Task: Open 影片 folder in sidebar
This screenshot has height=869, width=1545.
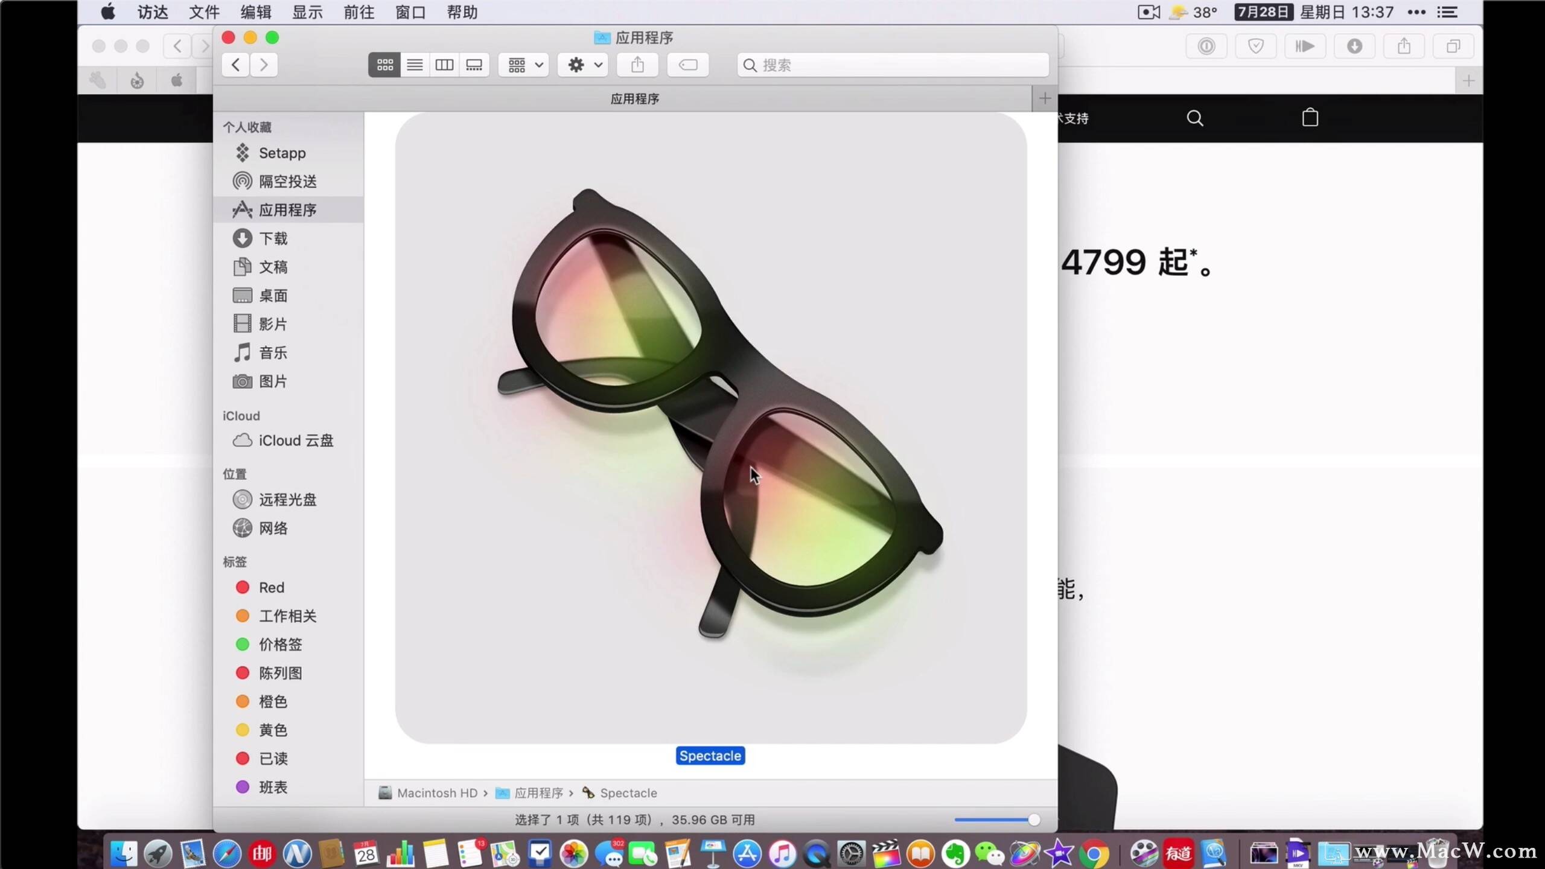Action: [x=288, y=324]
